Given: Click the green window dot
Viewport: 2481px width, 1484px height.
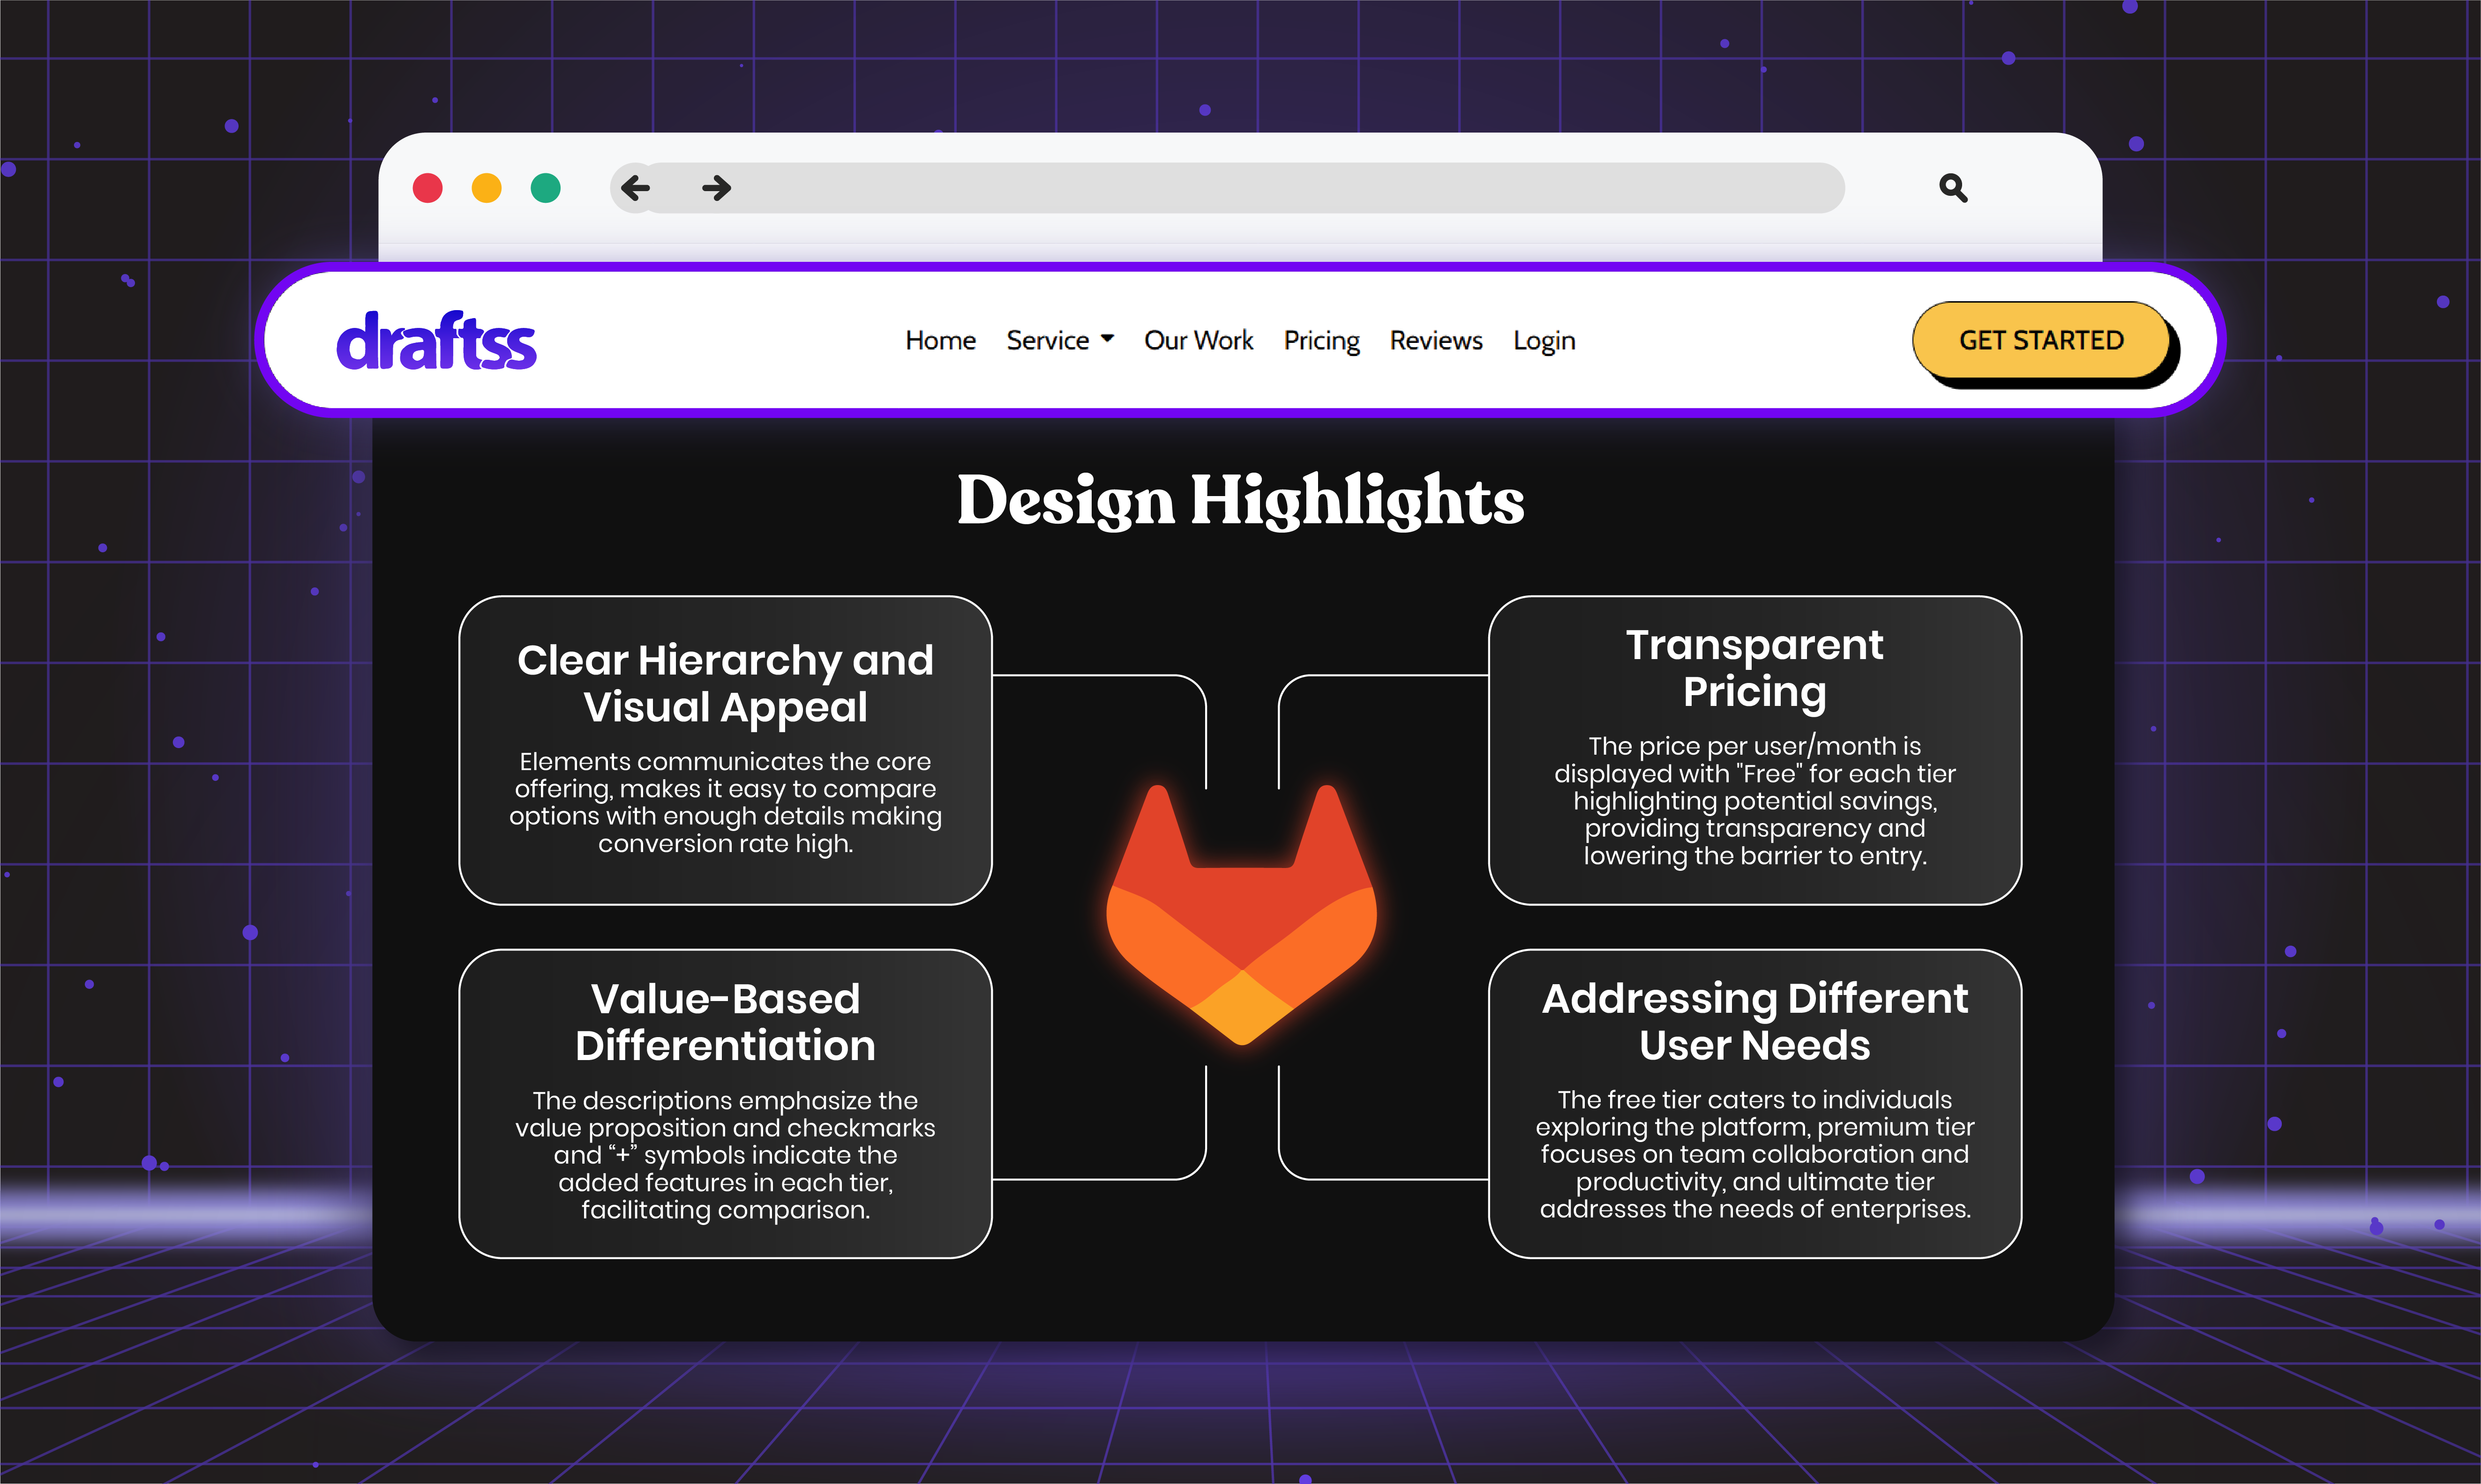Looking at the screenshot, I should [x=545, y=188].
